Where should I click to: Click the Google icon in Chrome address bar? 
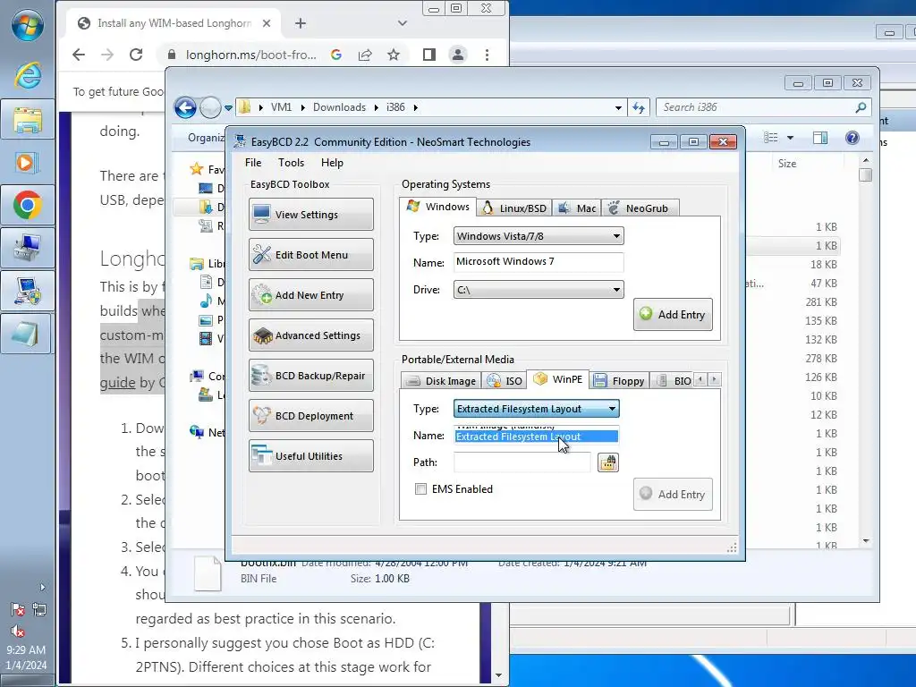(x=336, y=55)
